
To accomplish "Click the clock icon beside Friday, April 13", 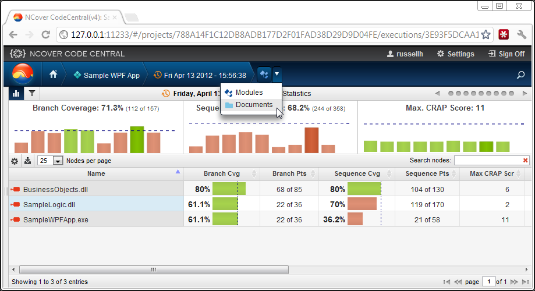I will click(x=165, y=94).
